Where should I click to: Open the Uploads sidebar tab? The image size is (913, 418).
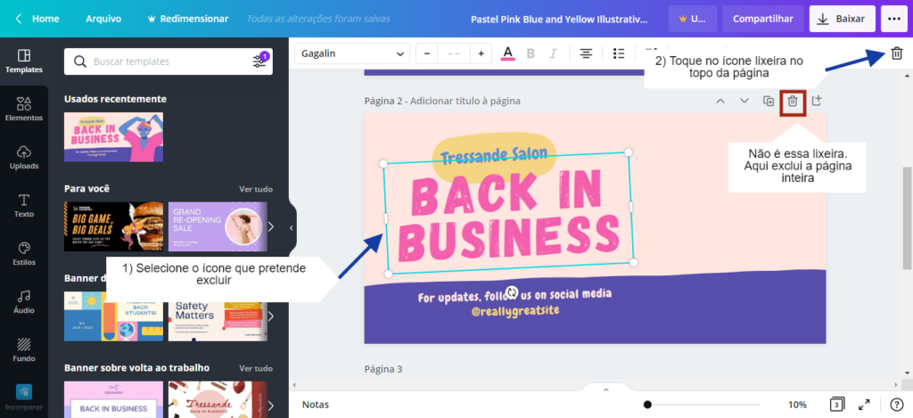(24, 158)
